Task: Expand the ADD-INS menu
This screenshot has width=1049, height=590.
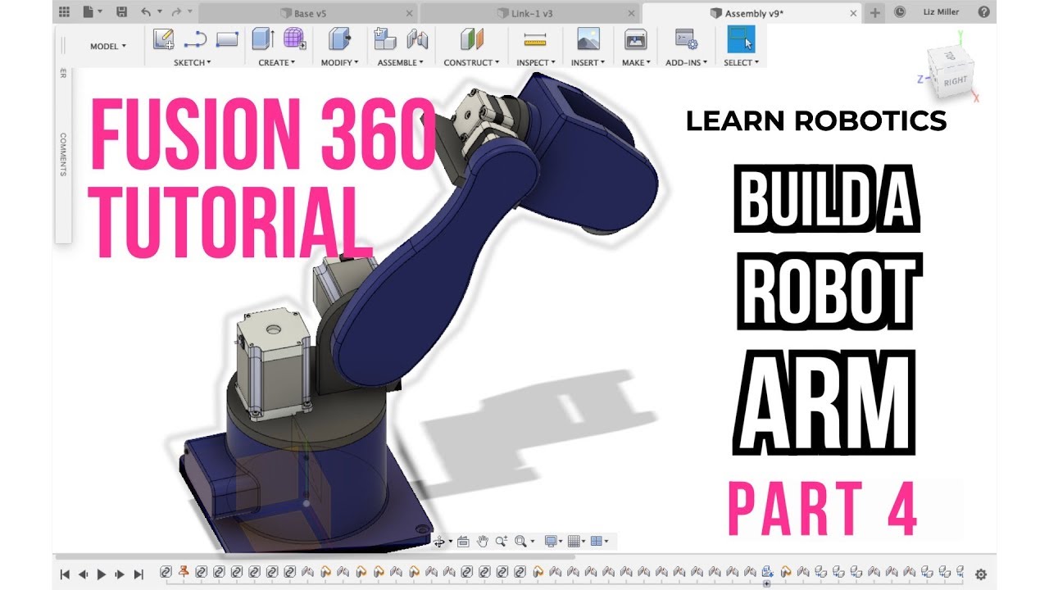Action: 685,62
